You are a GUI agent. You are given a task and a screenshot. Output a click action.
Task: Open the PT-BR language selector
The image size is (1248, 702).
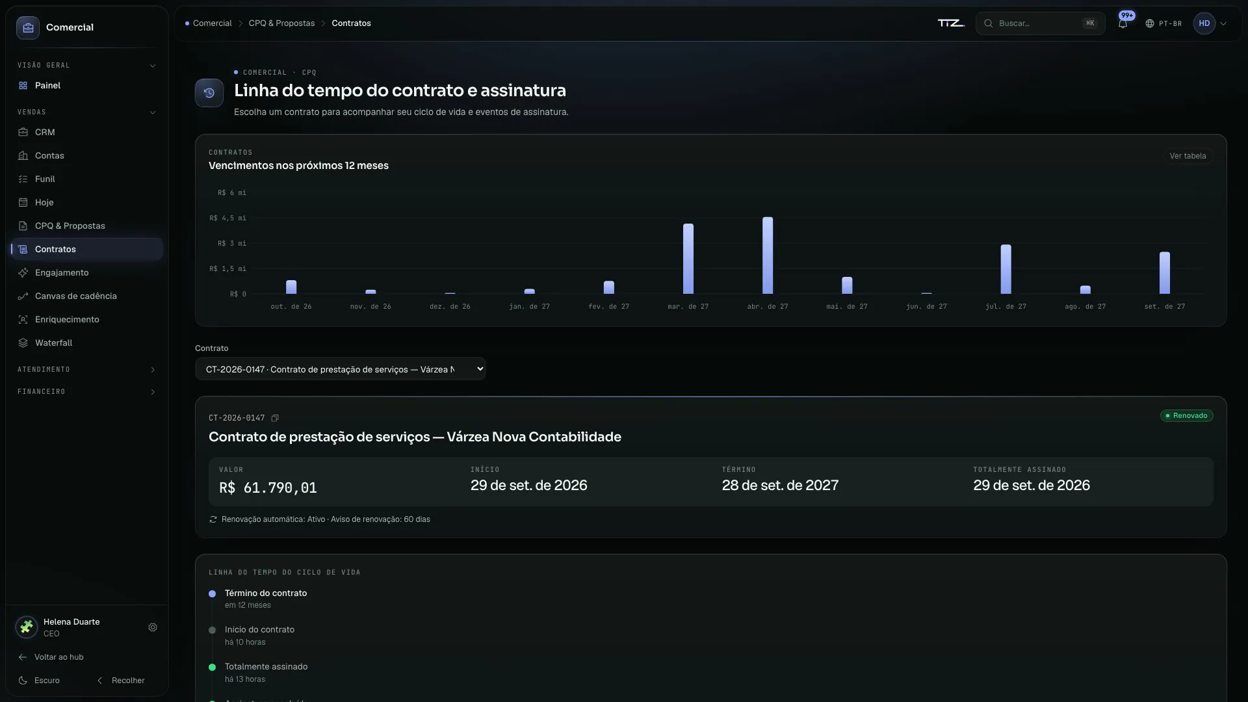tap(1163, 23)
